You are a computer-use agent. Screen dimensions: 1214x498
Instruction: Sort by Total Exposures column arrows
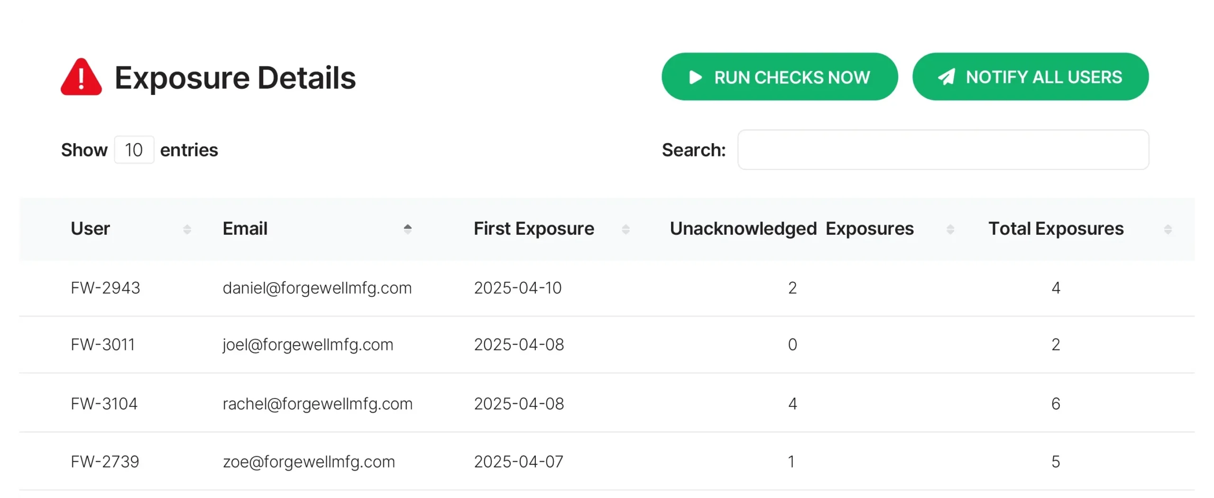(1168, 229)
